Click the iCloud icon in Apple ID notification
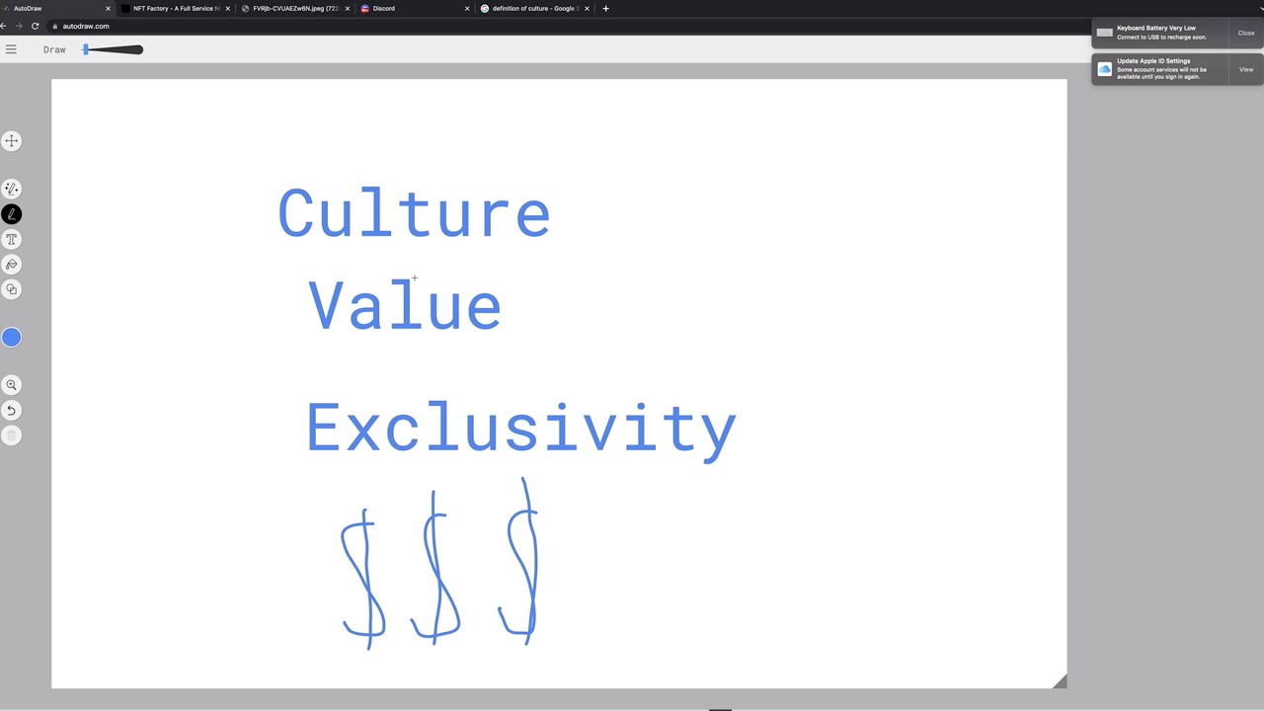The image size is (1264, 711). click(x=1104, y=69)
